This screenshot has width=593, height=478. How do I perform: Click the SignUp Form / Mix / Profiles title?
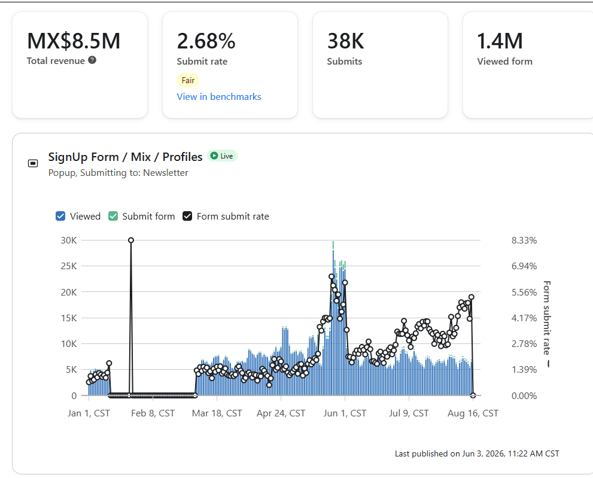coord(125,157)
